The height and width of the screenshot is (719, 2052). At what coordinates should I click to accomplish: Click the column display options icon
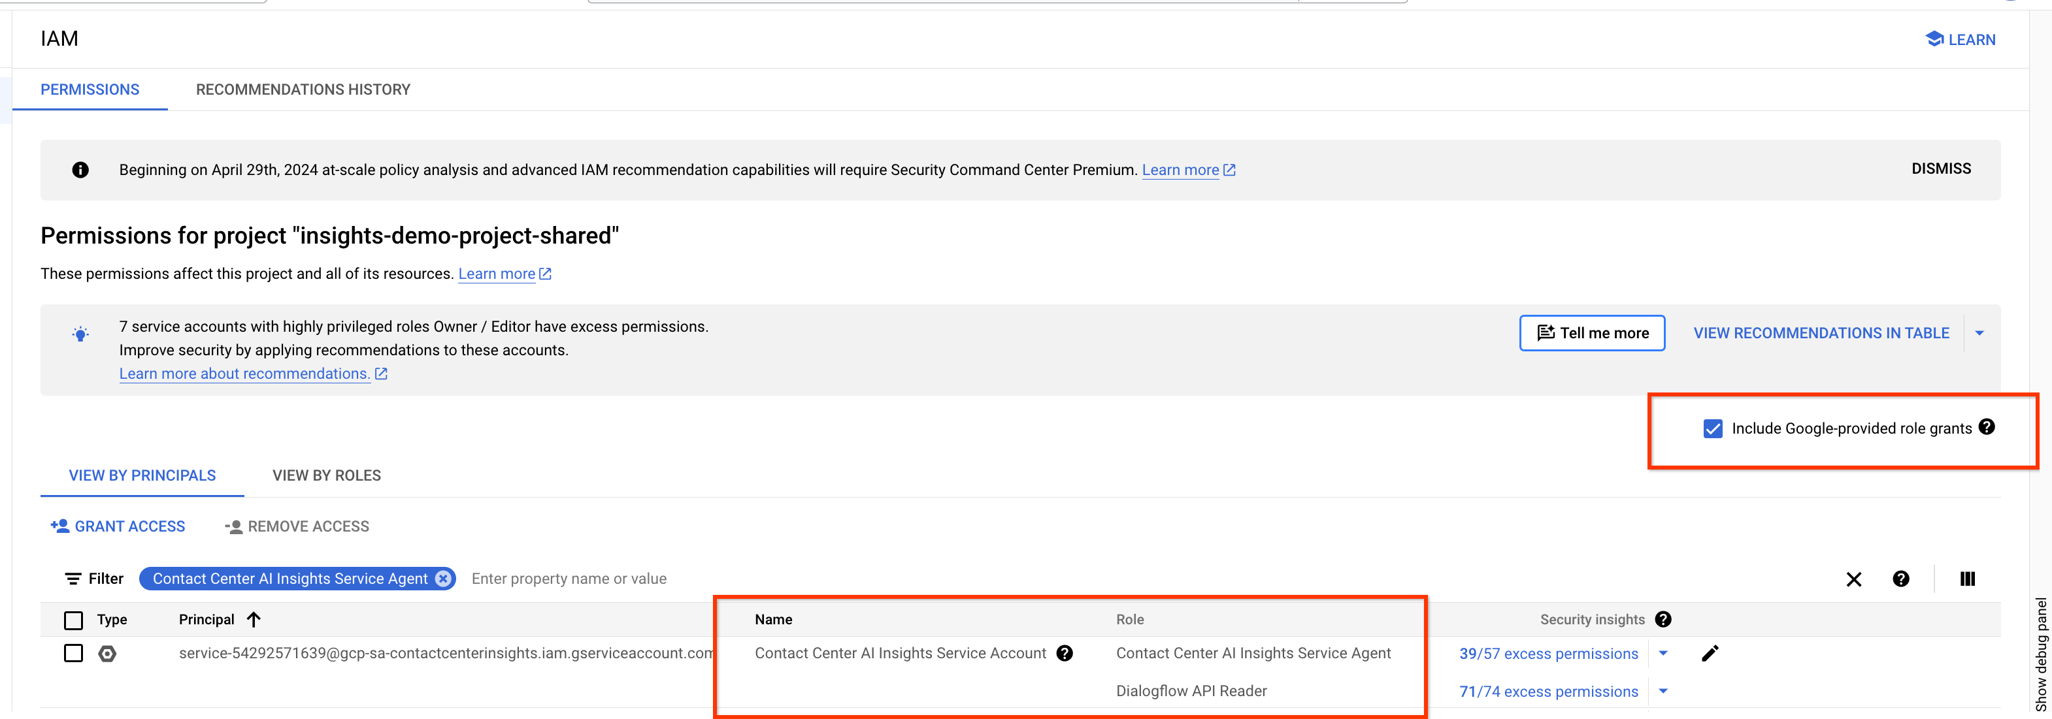(x=1967, y=579)
